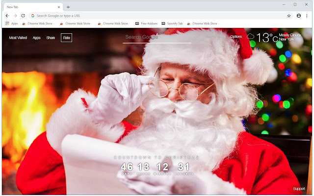This screenshot has width=314, height=196.
Task: Open the page's Apps menu
Action: pyautogui.click(x=37, y=38)
